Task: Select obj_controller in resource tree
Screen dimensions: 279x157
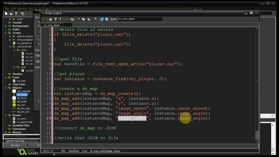Action: point(24,91)
